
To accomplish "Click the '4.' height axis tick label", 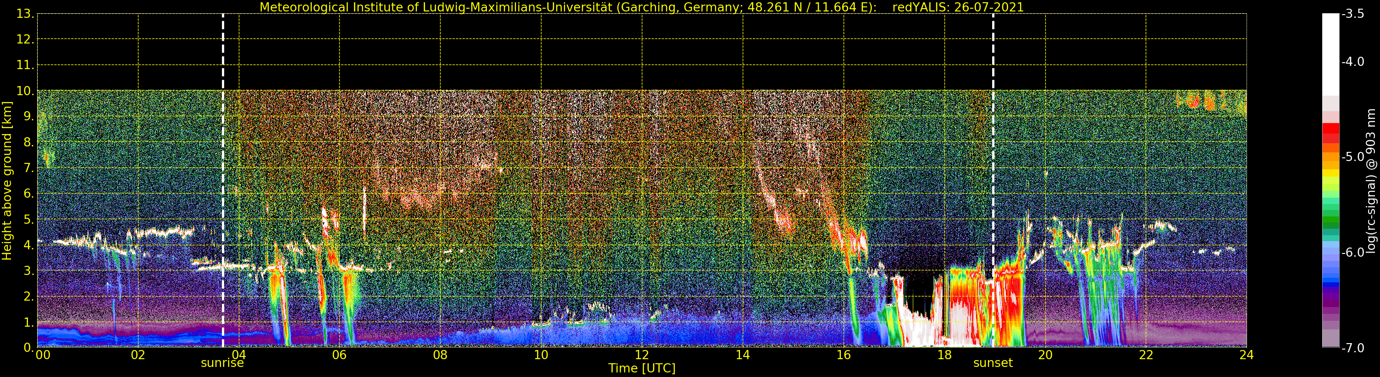I will coord(29,245).
